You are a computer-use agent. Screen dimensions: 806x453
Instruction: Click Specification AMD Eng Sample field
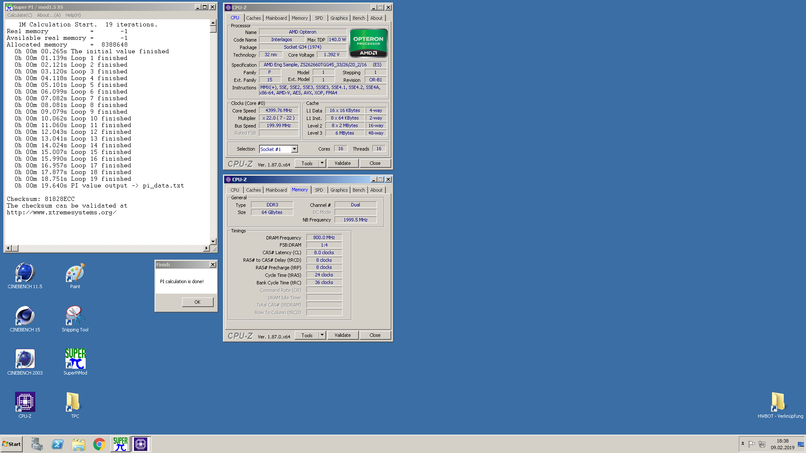(x=323, y=65)
